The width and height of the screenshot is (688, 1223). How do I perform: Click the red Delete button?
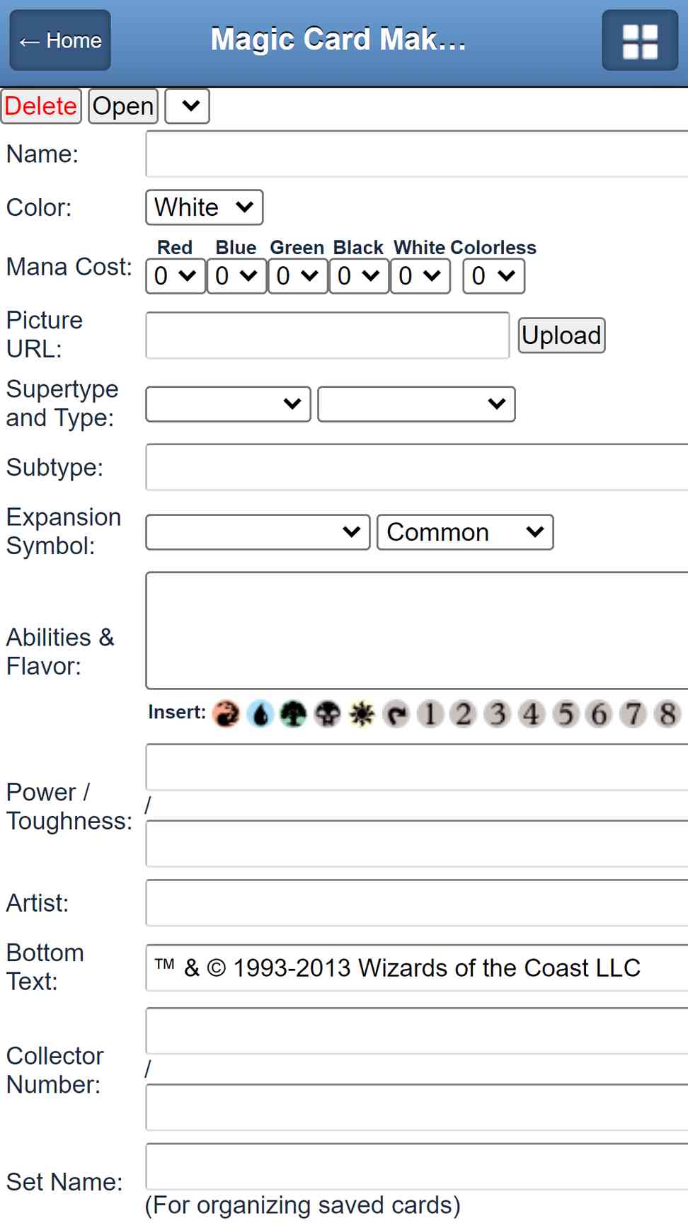[x=41, y=106]
